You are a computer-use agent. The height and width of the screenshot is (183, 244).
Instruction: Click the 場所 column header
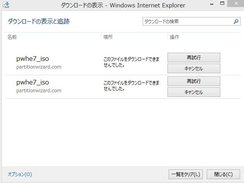108,37
